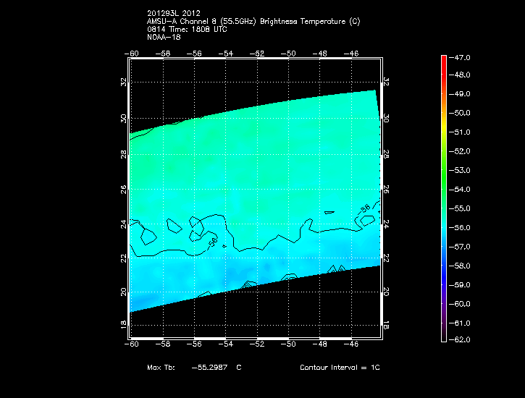Click the -56 contour label near plot center
Screen dimensions: 525x398
213,243
